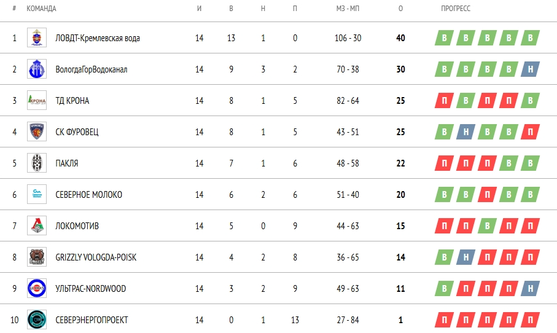The image size is (557, 333).
Task: Open the СЕВЕРЭНЕРГОПРОЕКТ team logo
Action: coord(36,320)
